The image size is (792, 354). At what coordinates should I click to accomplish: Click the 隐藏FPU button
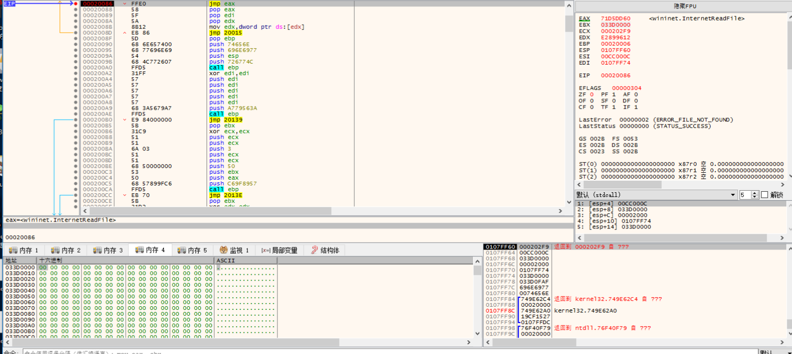pos(683,6)
